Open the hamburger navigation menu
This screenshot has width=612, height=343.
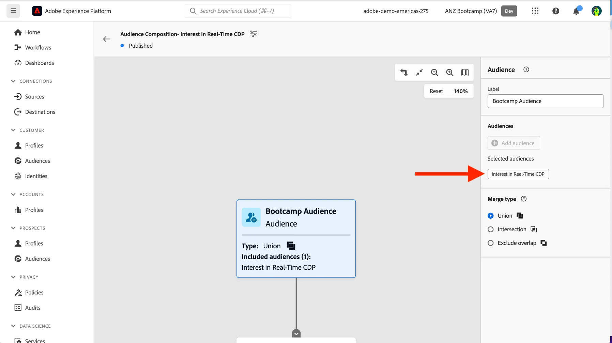coord(13,11)
